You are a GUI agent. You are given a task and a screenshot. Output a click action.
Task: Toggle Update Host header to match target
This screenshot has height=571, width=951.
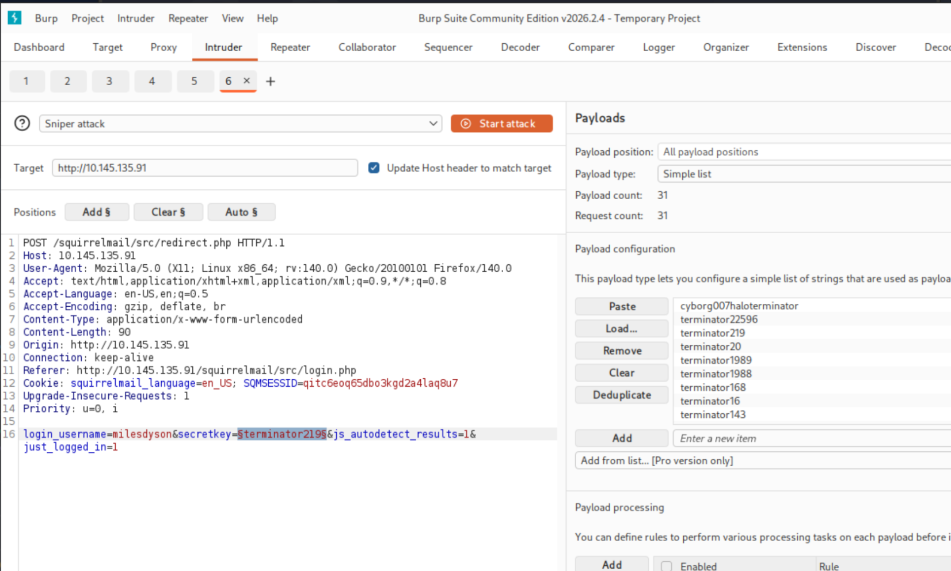click(374, 168)
